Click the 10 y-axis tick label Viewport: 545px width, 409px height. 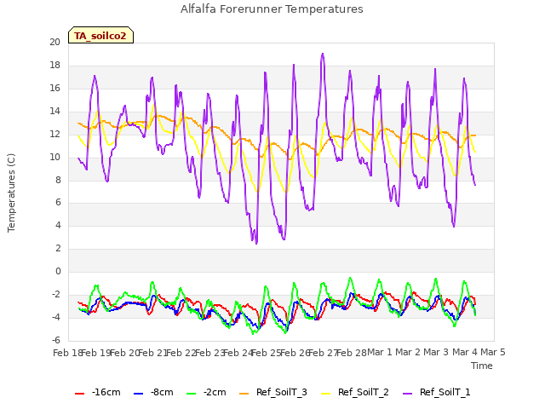(x=54, y=157)
